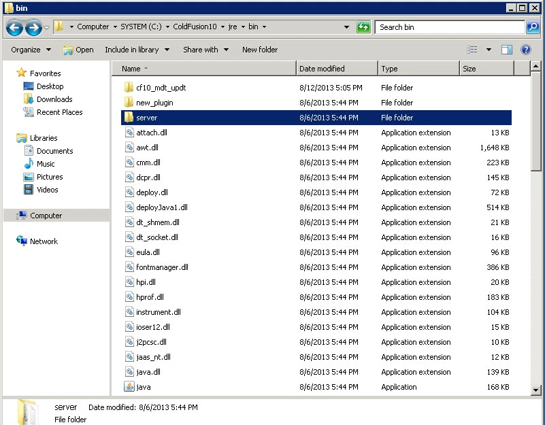Toggle the preview pane icon

(506, 50)
